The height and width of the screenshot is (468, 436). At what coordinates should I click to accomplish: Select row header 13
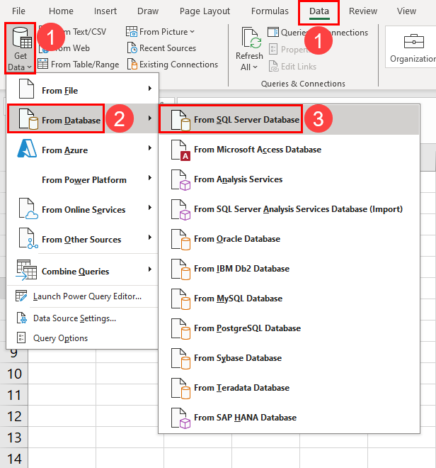(x=14, y=438)
